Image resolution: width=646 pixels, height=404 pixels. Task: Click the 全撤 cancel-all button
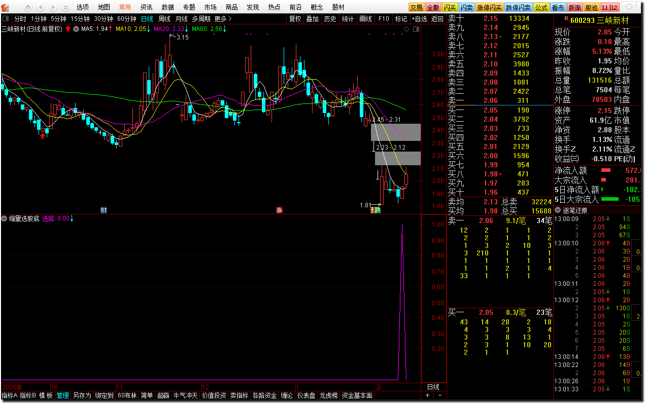pos(433,8)
